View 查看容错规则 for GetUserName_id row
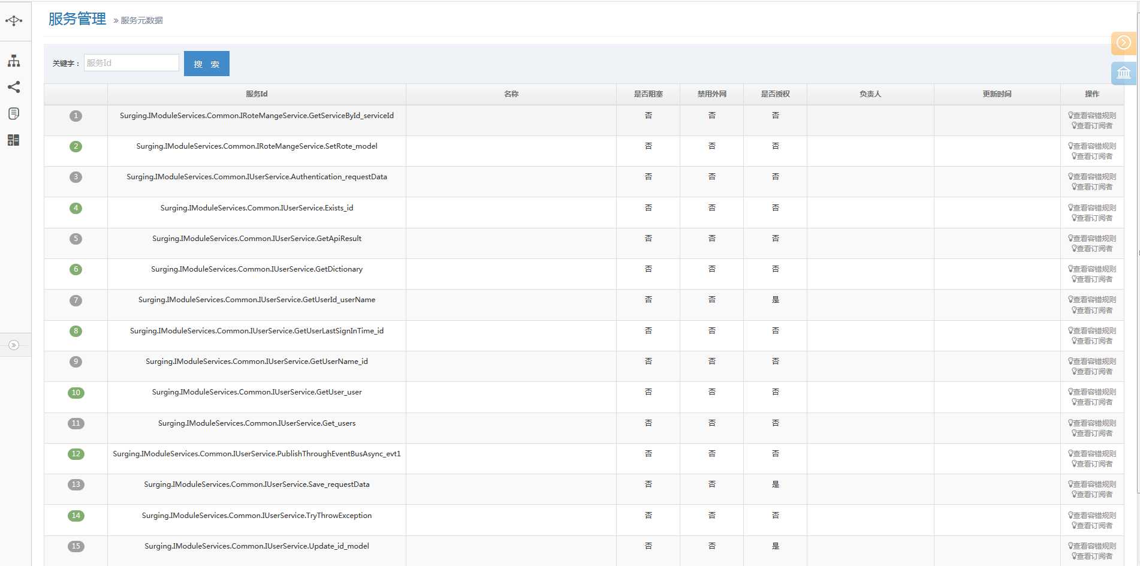Image resolution: width=1140 pixels, height=566 pixels. coord(1092,361)
